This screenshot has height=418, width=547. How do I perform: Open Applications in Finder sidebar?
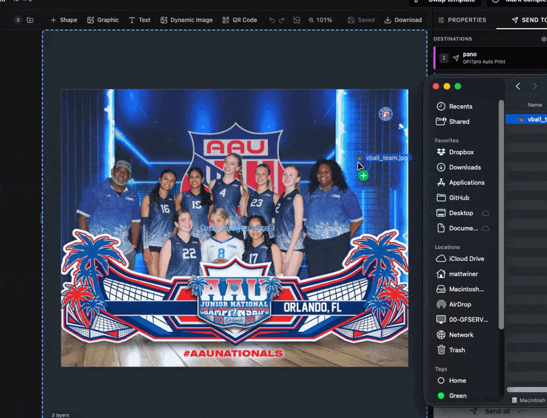pos(460,182)
